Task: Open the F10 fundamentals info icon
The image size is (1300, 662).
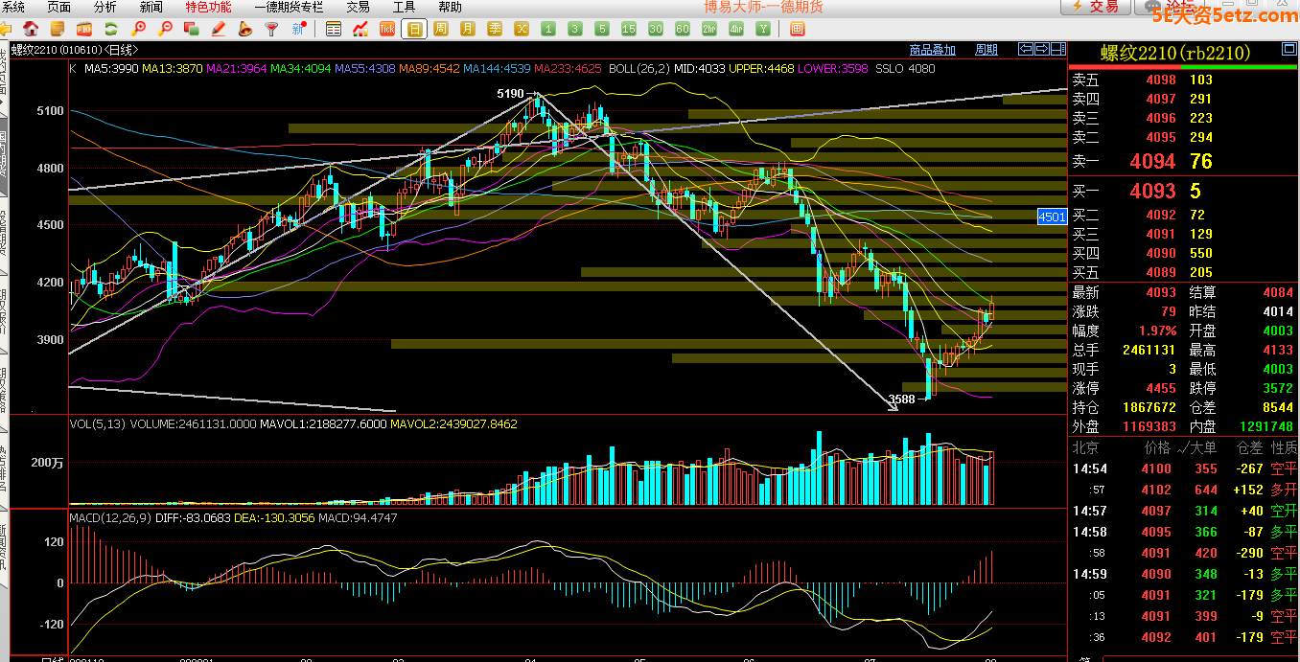Action: 82,29
